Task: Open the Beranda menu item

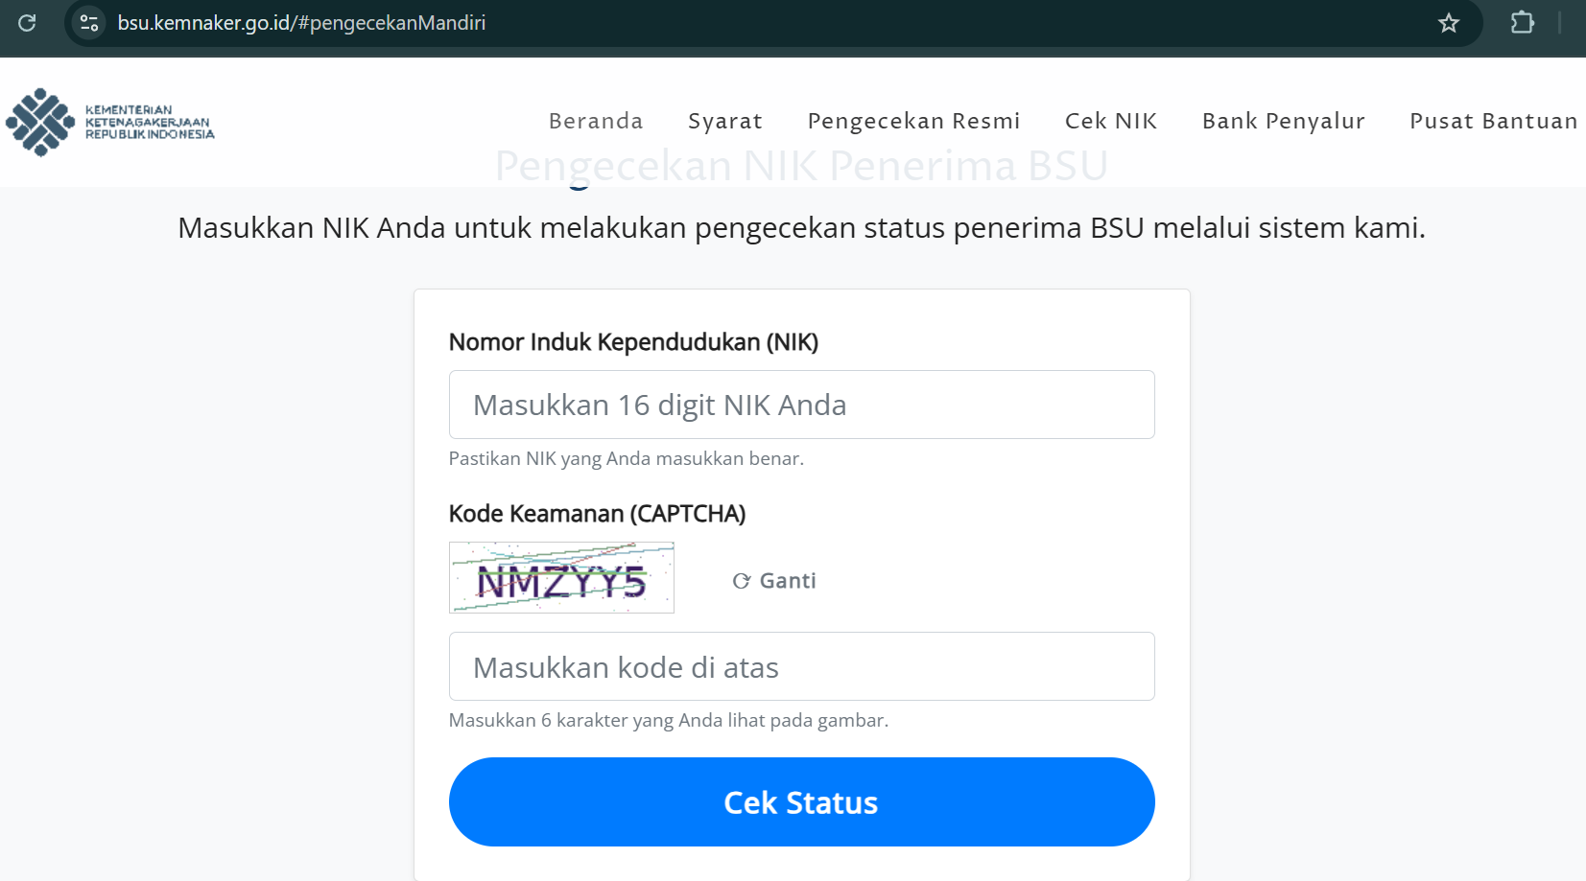Action: coord(595,121)
